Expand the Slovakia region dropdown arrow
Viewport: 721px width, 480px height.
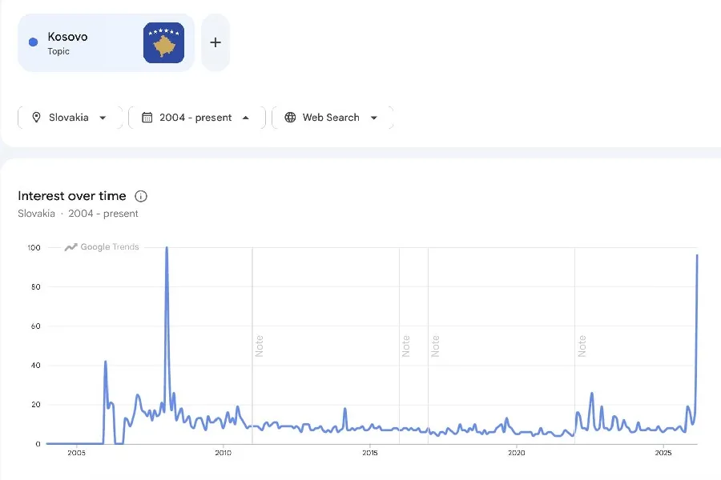click(x=103, y=118)
